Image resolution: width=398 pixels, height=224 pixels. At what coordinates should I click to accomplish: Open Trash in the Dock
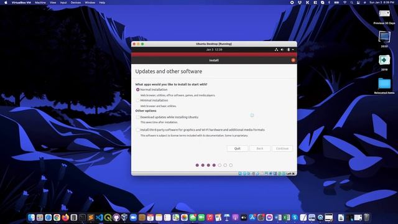tap(366, 217)
